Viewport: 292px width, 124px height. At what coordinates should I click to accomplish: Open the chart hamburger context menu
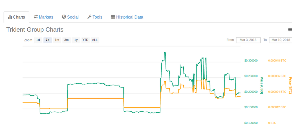coord(290,29)
